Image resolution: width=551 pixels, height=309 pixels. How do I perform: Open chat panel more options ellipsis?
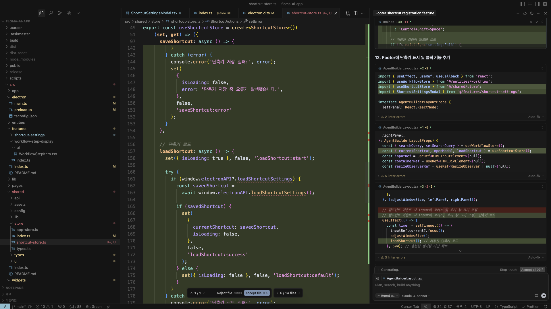[539, 13]
